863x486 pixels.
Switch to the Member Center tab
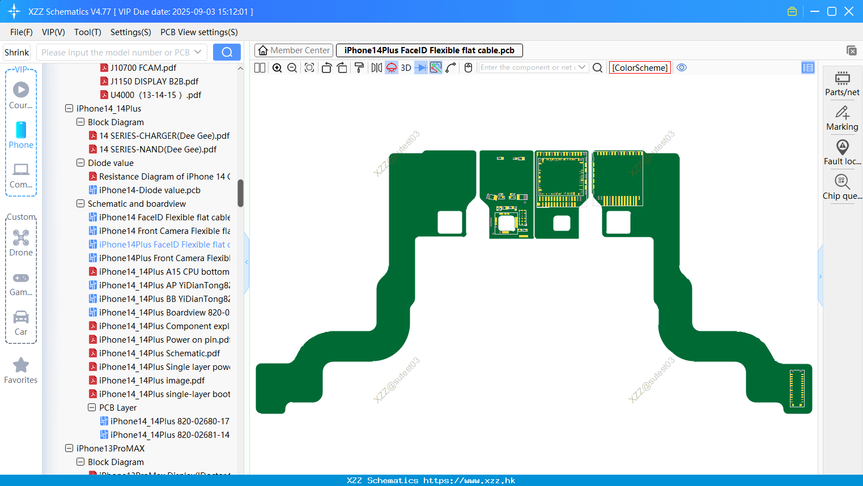[294, 50]
